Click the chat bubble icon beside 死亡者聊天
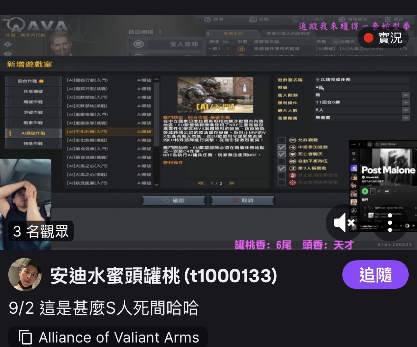 click(293, 154)
